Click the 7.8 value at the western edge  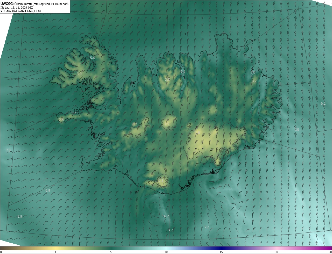point(8,150)
